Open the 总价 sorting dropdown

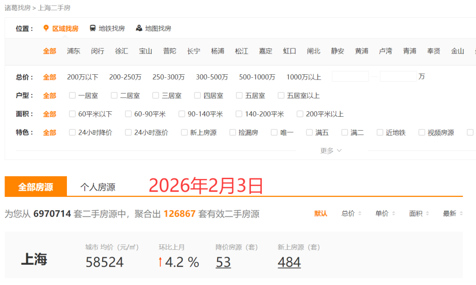click(349, 213)
